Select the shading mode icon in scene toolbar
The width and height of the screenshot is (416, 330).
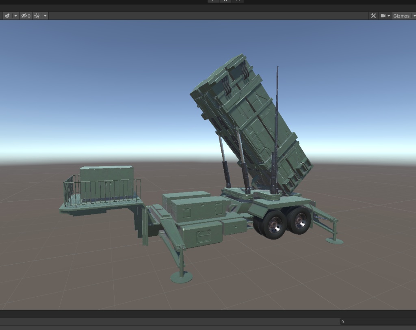tap(7, 15)
